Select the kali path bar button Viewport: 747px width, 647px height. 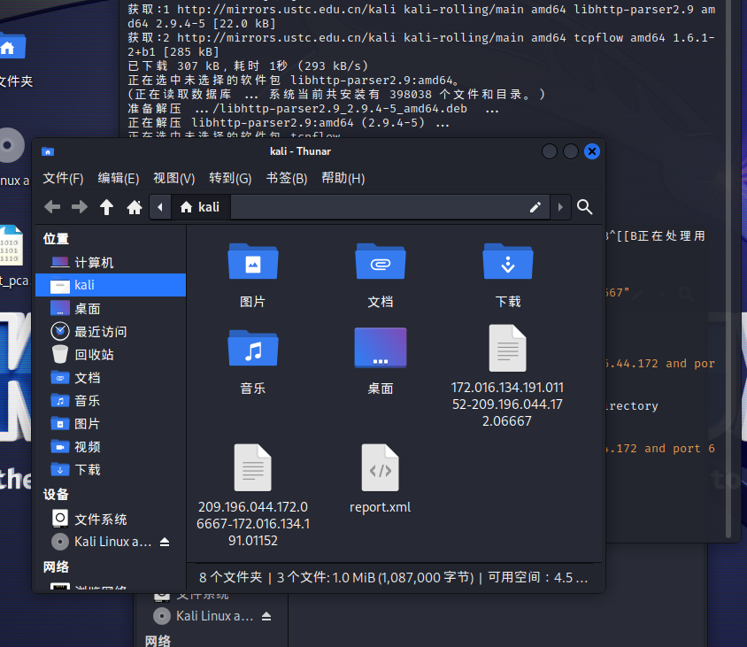pos(200,207)
